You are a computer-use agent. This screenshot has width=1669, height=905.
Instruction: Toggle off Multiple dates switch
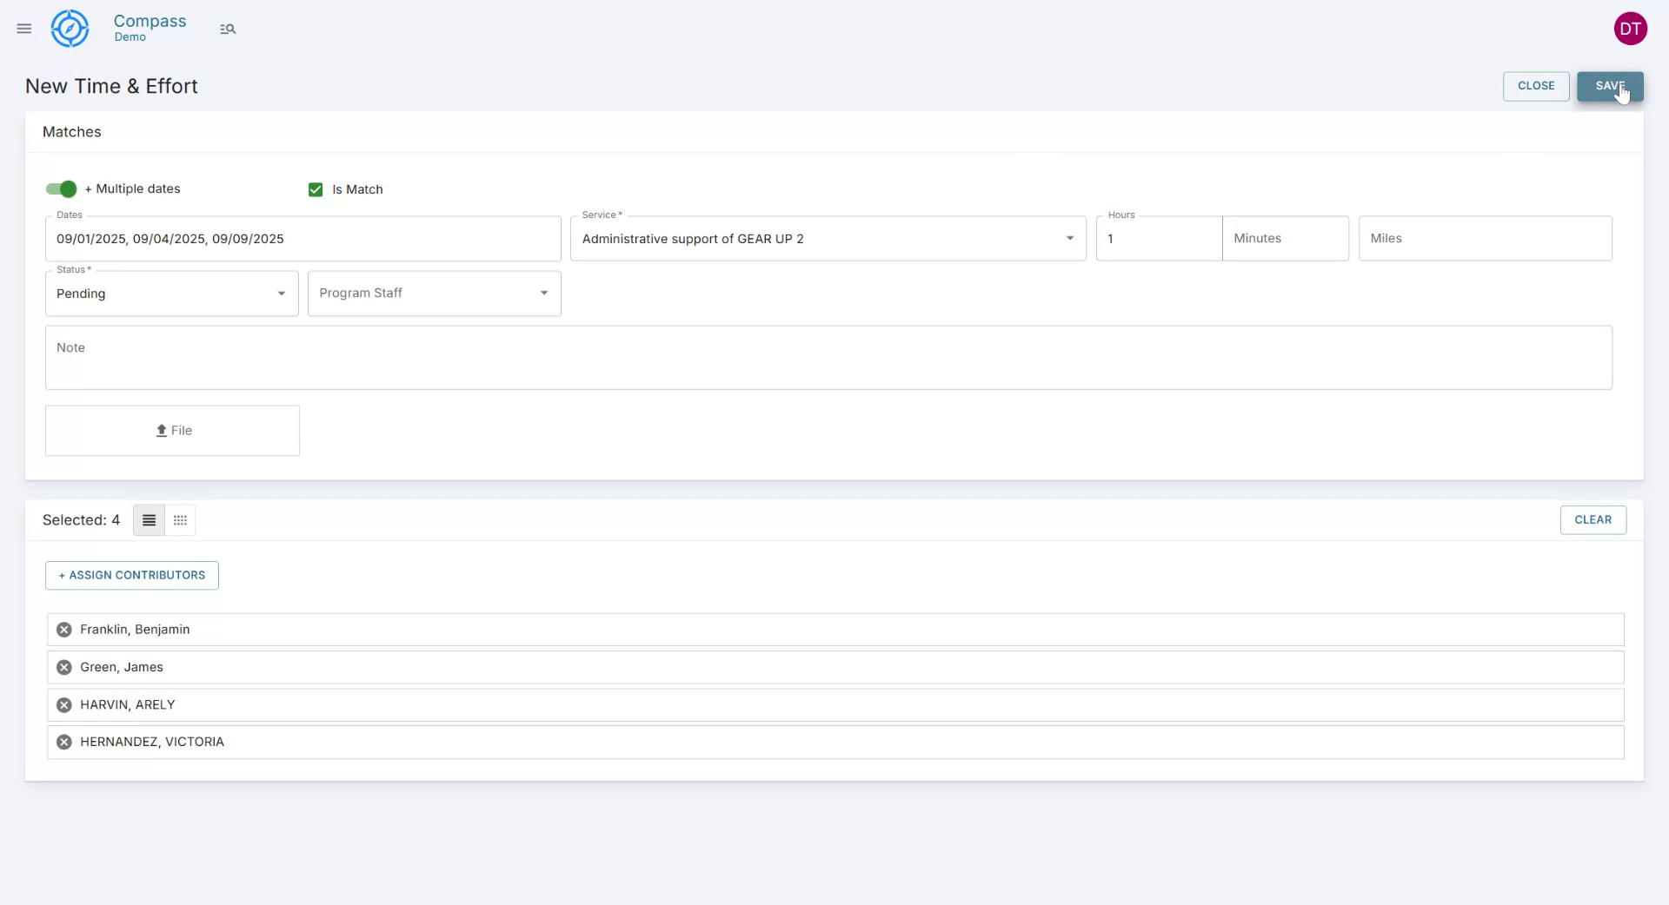point(59,188)
